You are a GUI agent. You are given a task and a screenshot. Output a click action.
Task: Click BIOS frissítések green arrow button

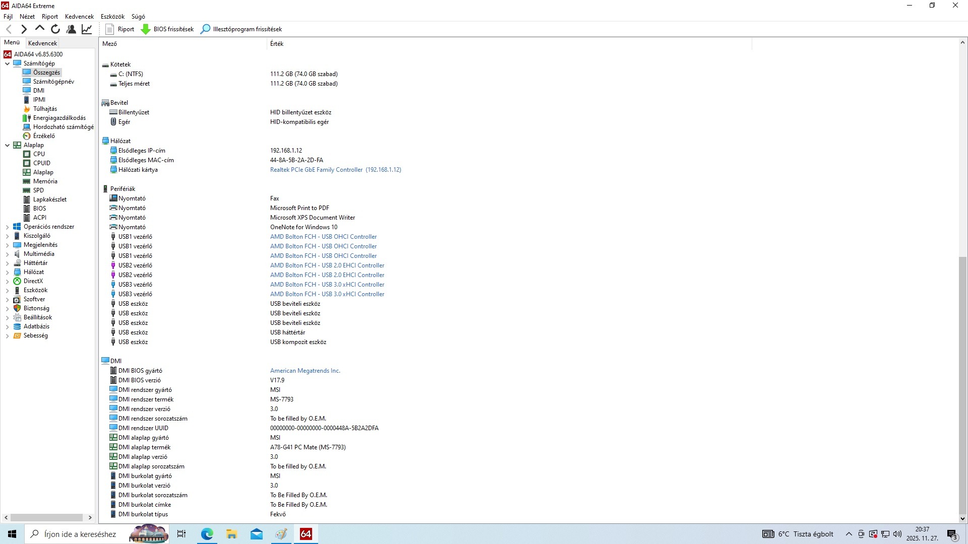[167, 29]
